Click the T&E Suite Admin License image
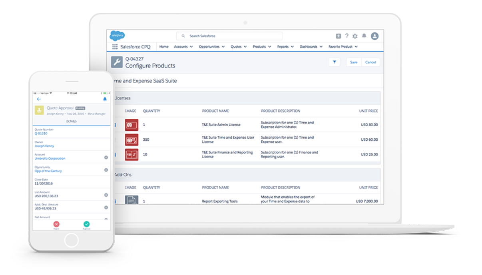 click(x=131, y=125)
